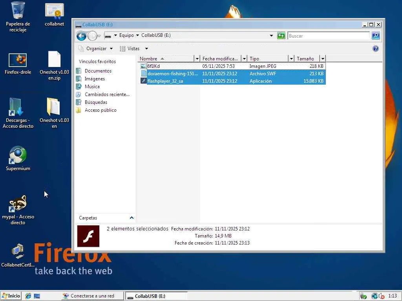This screenshot has width=402, height=301.
Task: Select the flashplayer_32_sa file name
Action: click(x=165, y=81)
